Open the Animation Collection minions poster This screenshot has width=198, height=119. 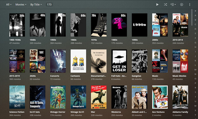coord(78,61)
